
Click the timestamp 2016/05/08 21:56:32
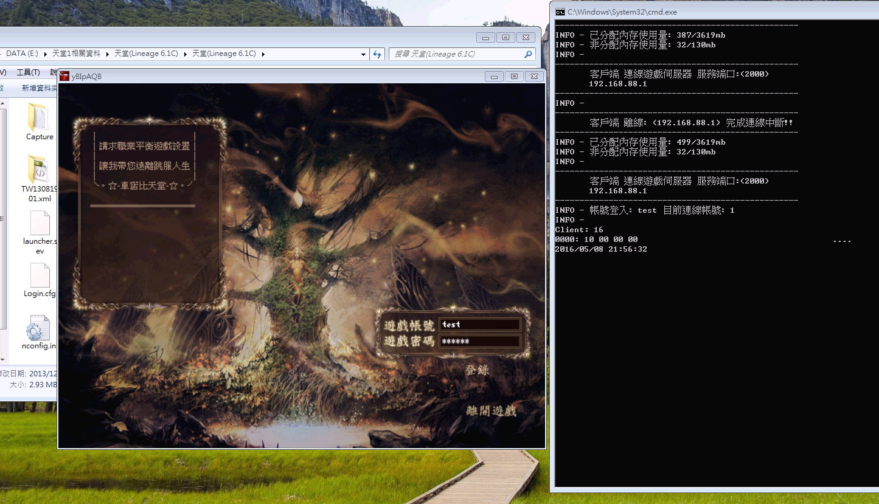(601, 249)
